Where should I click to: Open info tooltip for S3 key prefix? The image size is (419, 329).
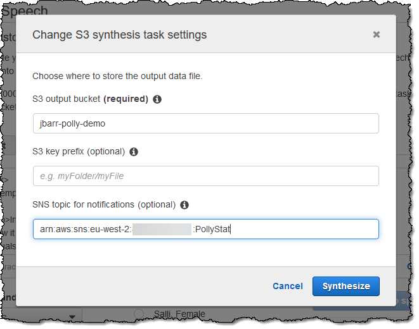pos(134,152)
